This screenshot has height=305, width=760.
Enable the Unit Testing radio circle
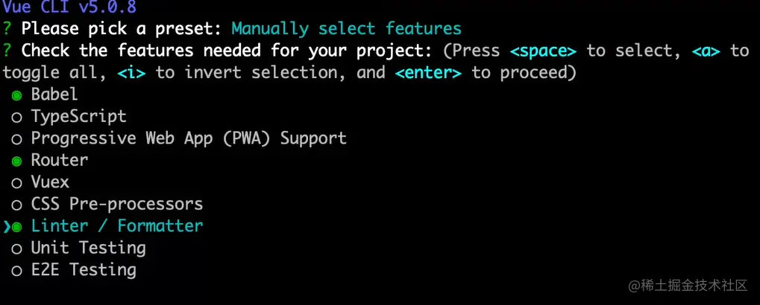(16, 248)
